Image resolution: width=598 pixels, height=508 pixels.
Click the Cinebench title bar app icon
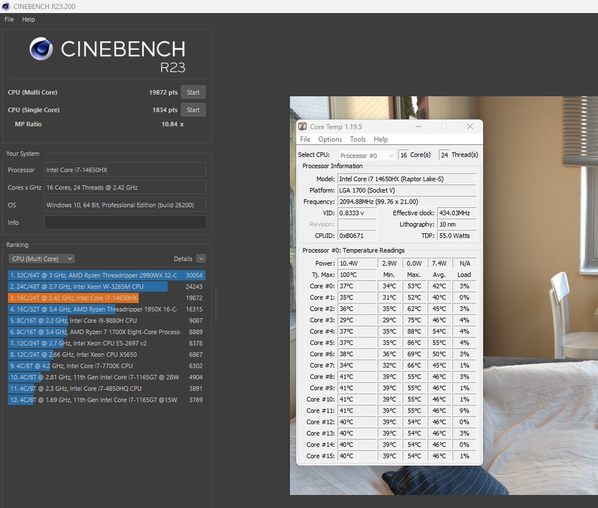click(6, 6)
